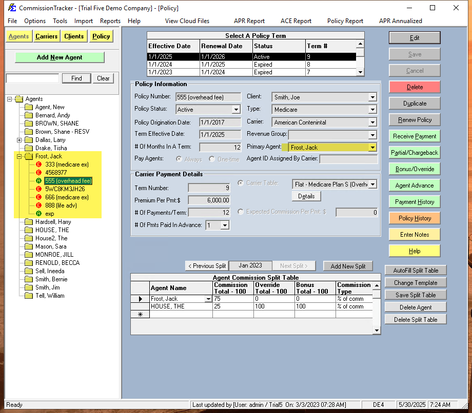Click the Renew Policy button
Image resolution: width=472 pixels, height=413 pixels.
[415, 119]
